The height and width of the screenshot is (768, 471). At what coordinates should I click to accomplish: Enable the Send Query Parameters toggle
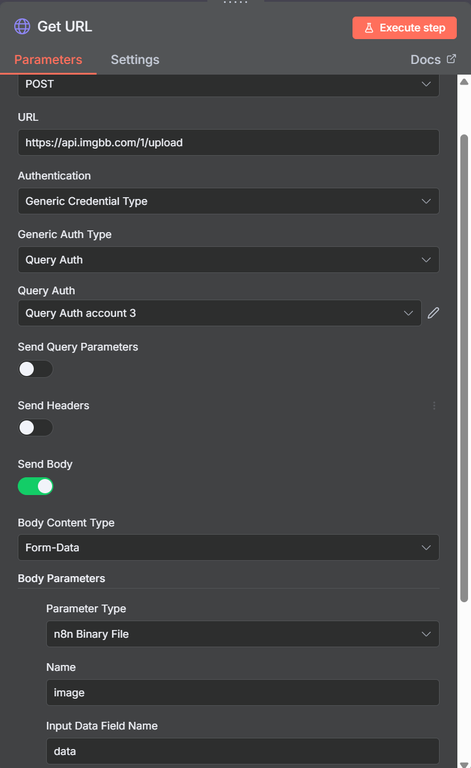(x=36, y=369)
